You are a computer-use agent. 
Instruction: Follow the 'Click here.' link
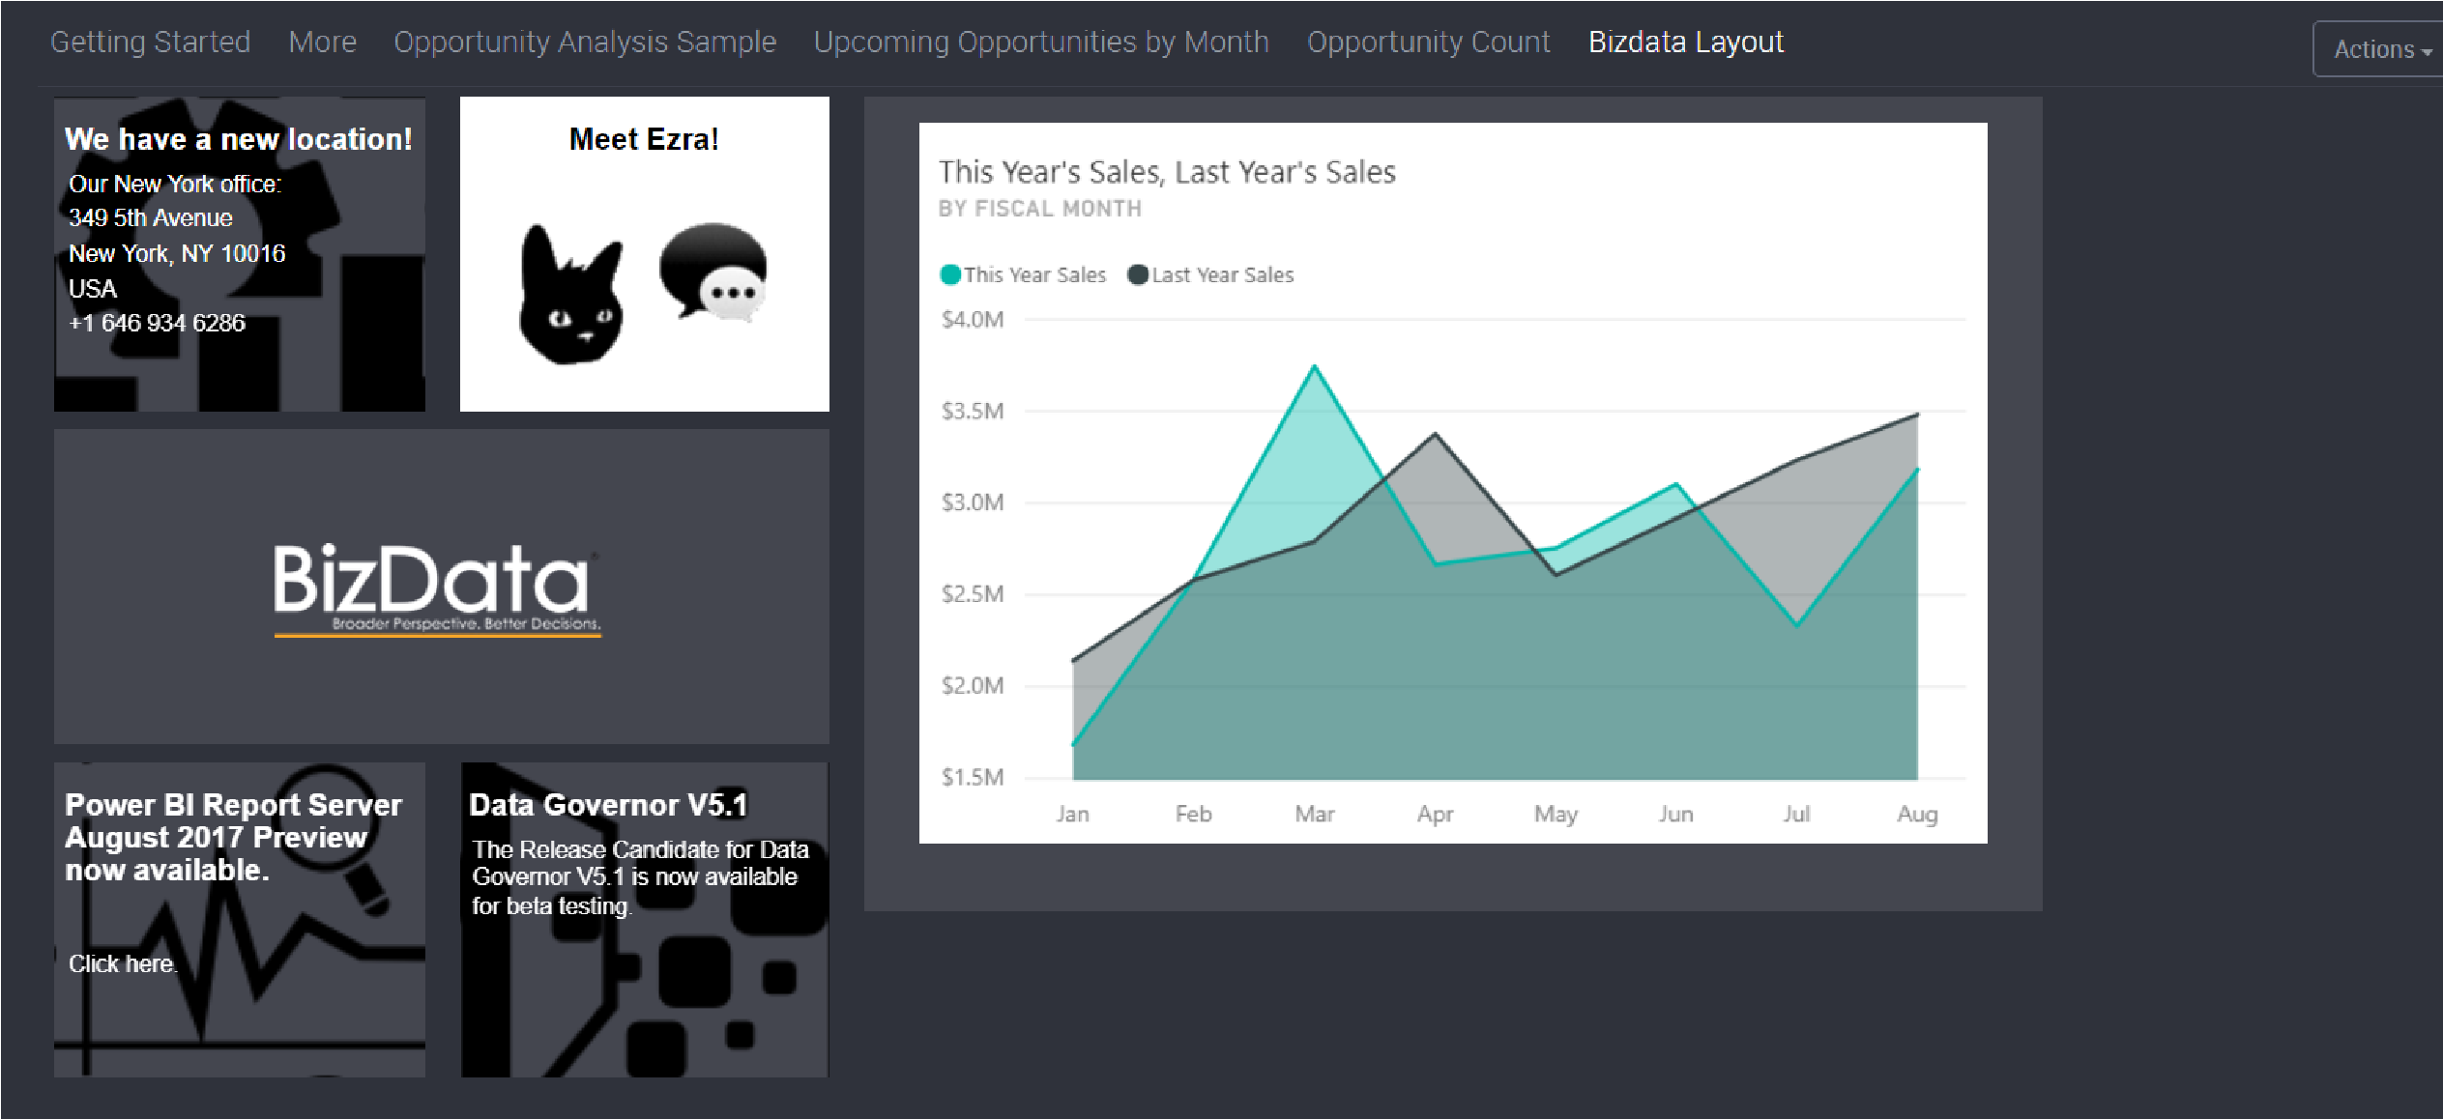123,963
